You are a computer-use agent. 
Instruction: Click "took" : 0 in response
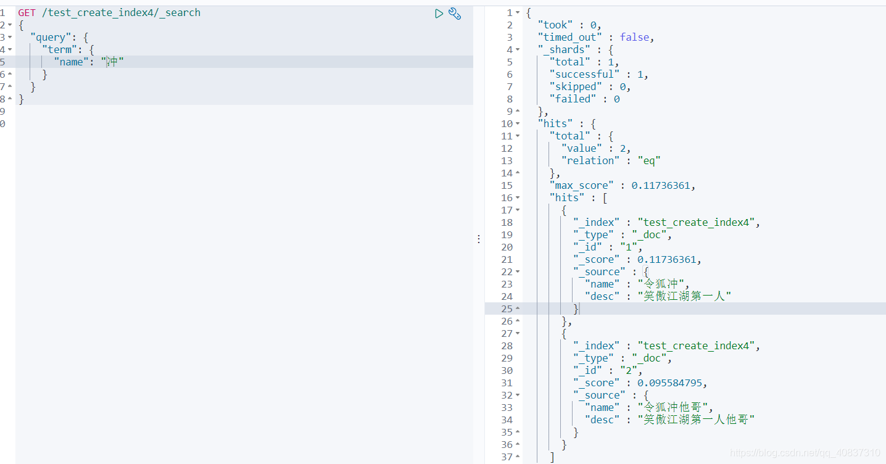click(x=569, y=25)
